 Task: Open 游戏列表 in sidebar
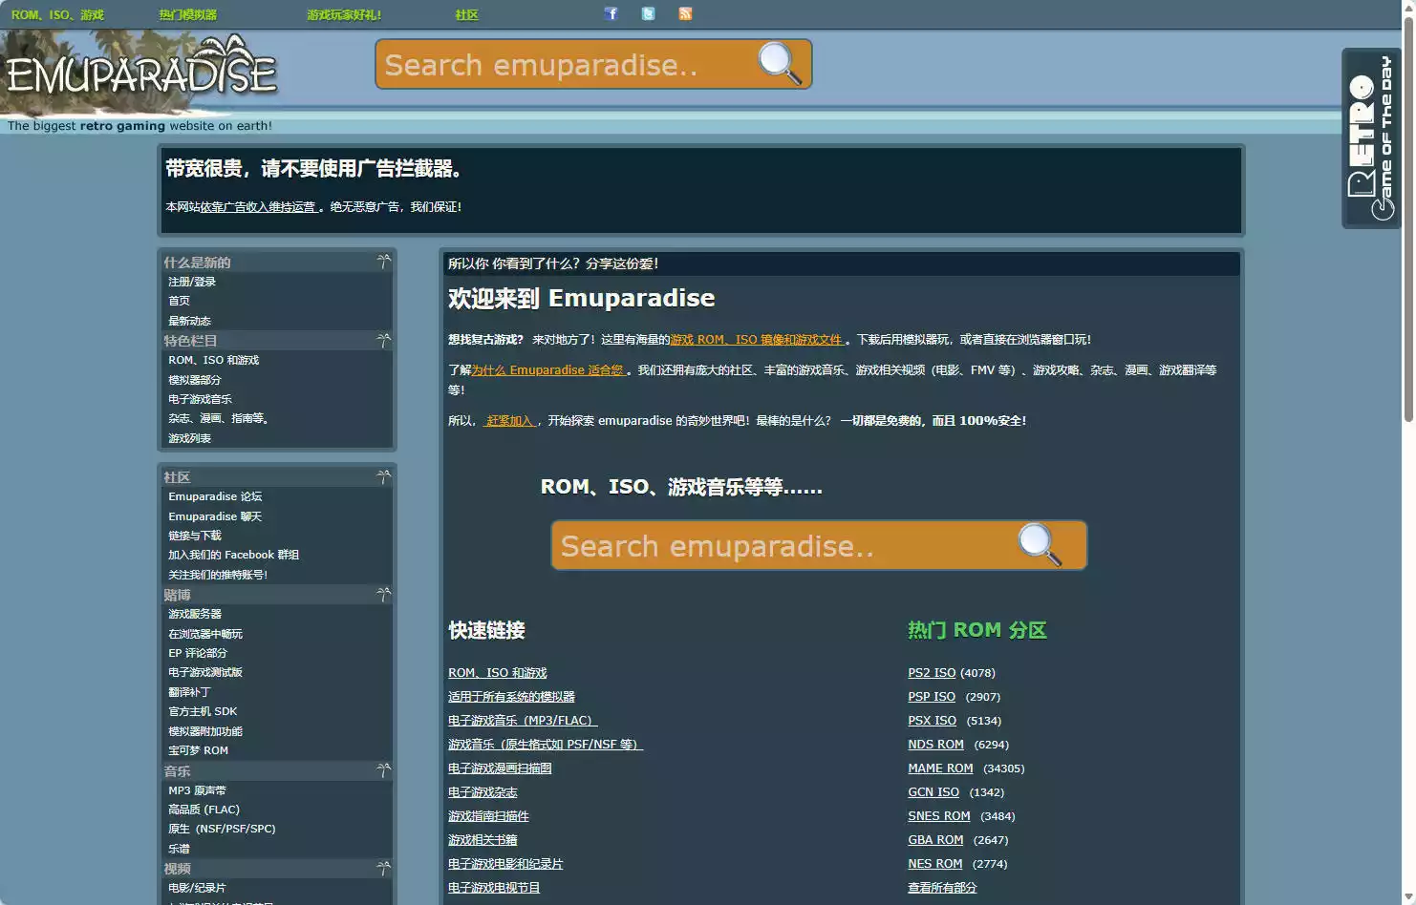[189, 438]
